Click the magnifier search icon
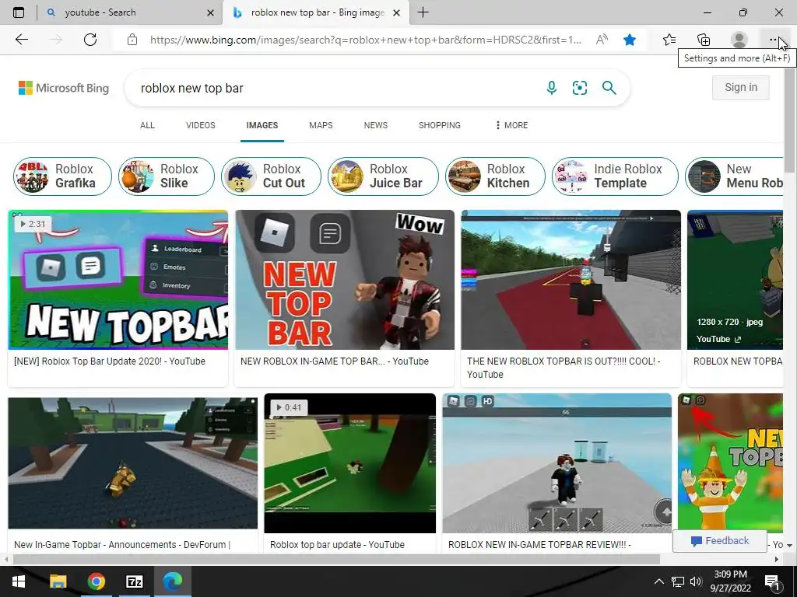The width and height of the screenshot is (797, 597). click(x=609, y=88)
